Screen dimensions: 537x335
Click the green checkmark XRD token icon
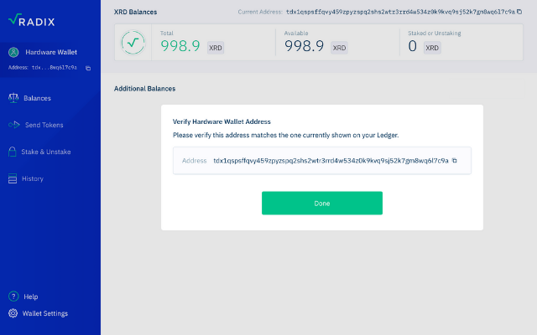point(133,43)
